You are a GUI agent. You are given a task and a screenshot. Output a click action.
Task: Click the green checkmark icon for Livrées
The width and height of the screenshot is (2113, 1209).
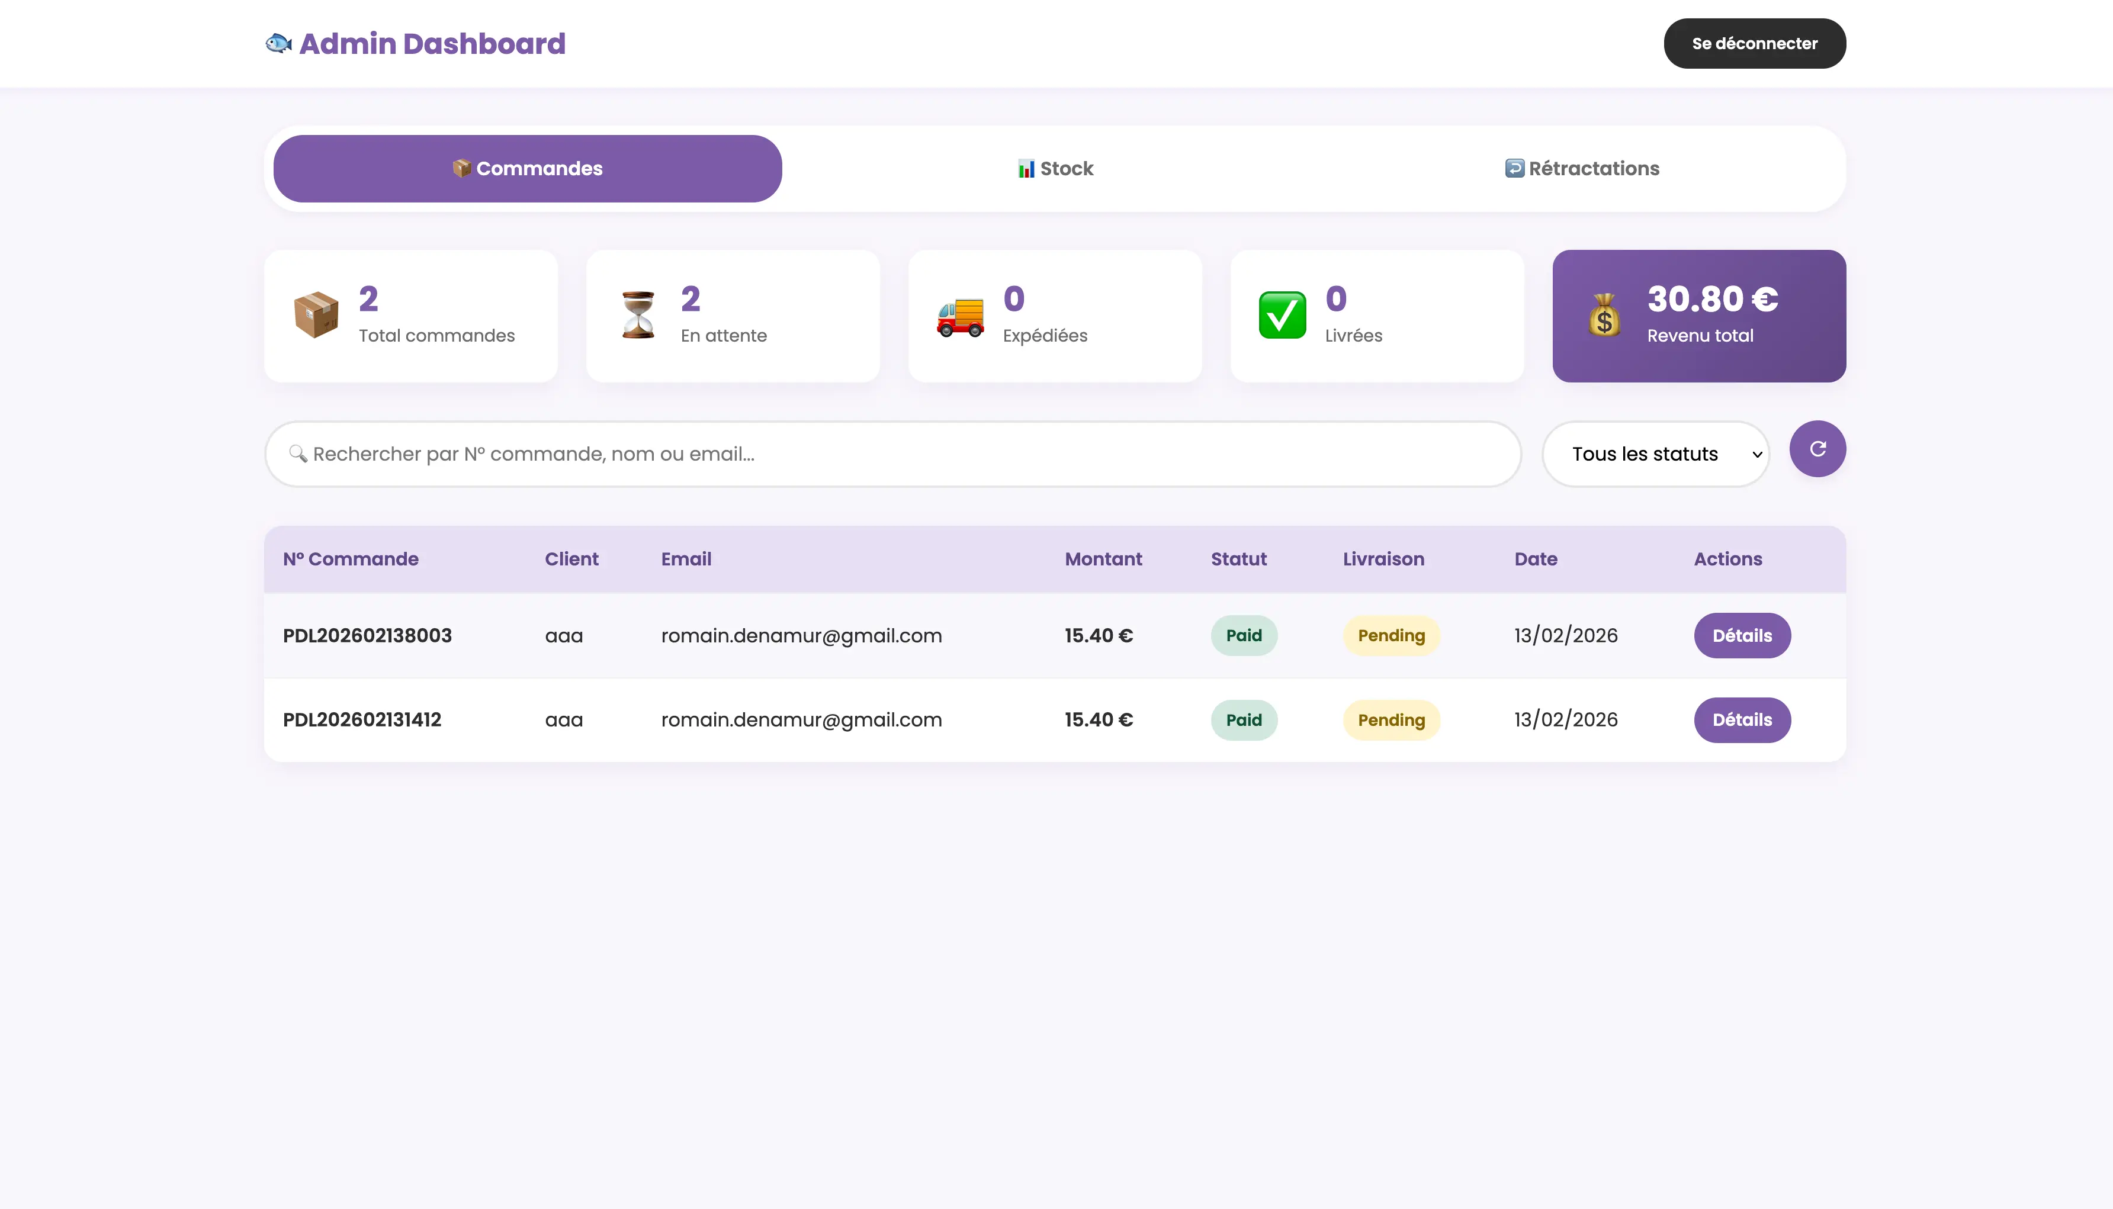(1282, 316)
